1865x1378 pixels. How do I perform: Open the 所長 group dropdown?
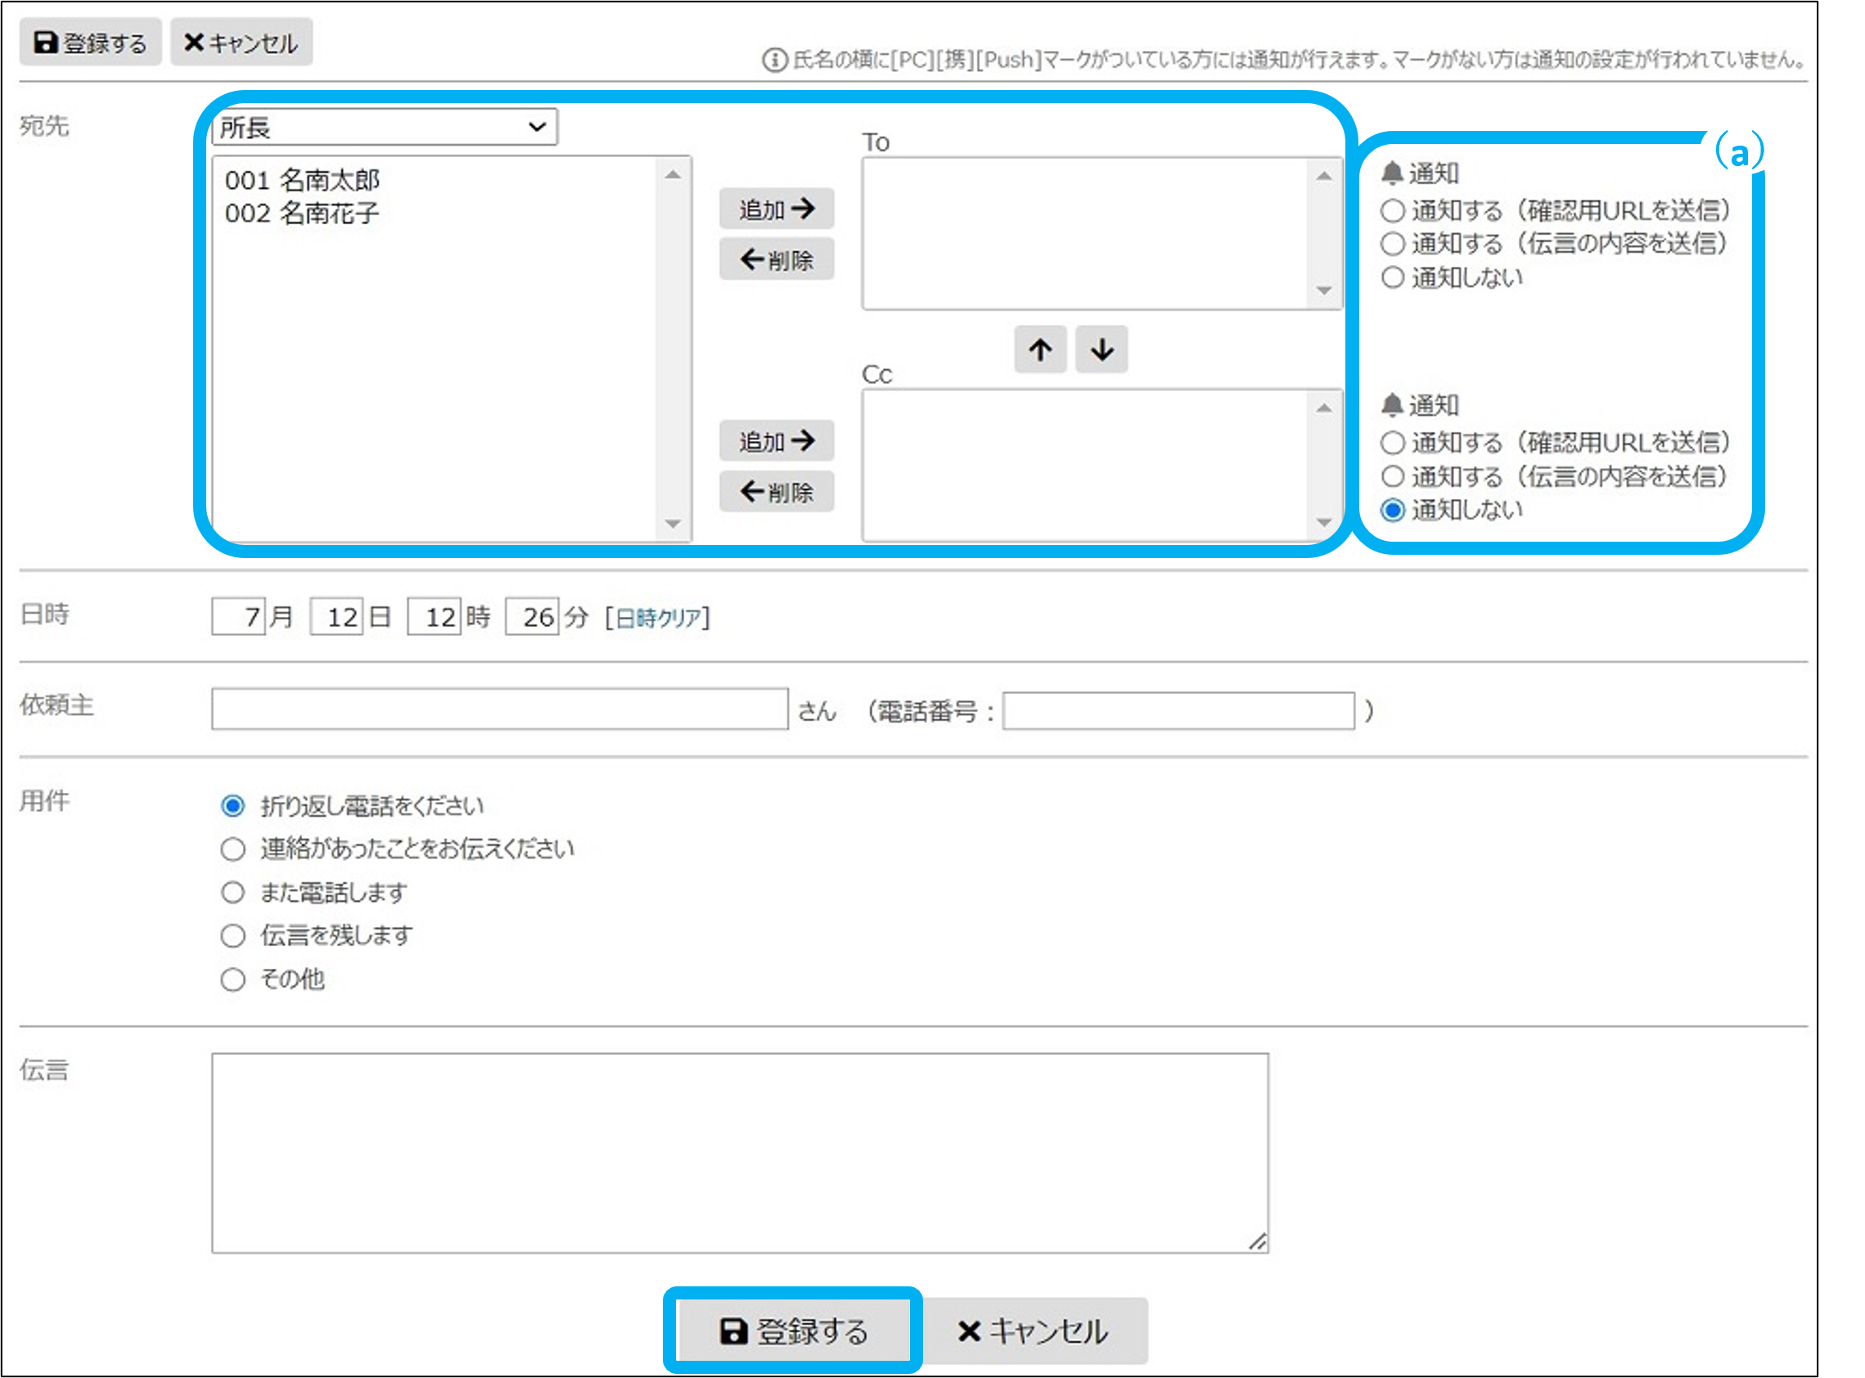click(x=384, y=128)
